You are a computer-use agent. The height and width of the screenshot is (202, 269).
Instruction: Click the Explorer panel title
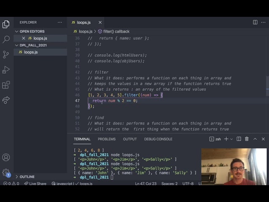(28, 22)
